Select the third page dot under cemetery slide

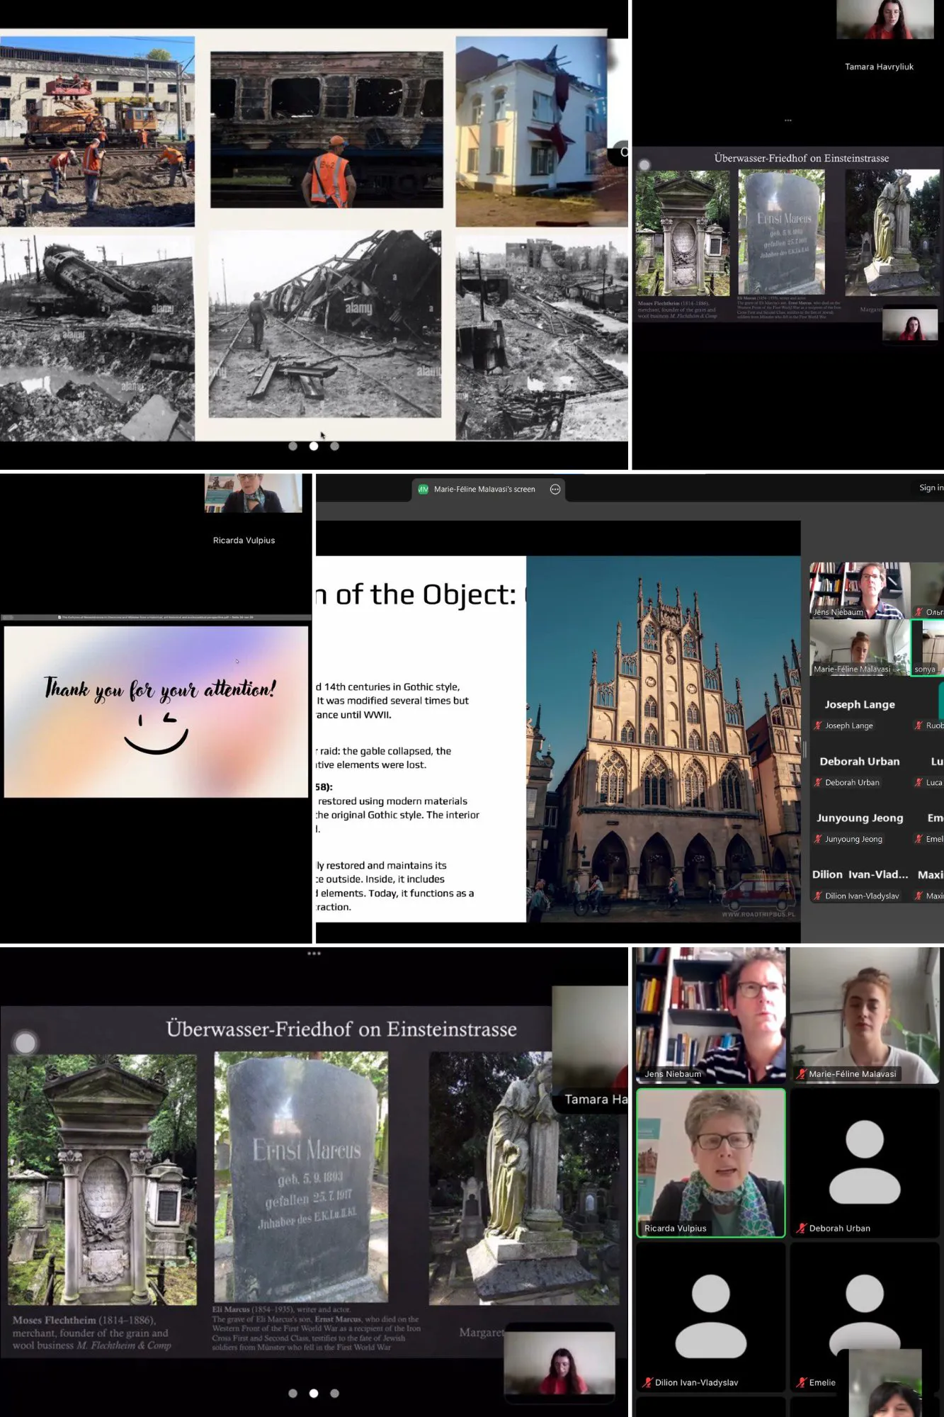click(335, 1393)
